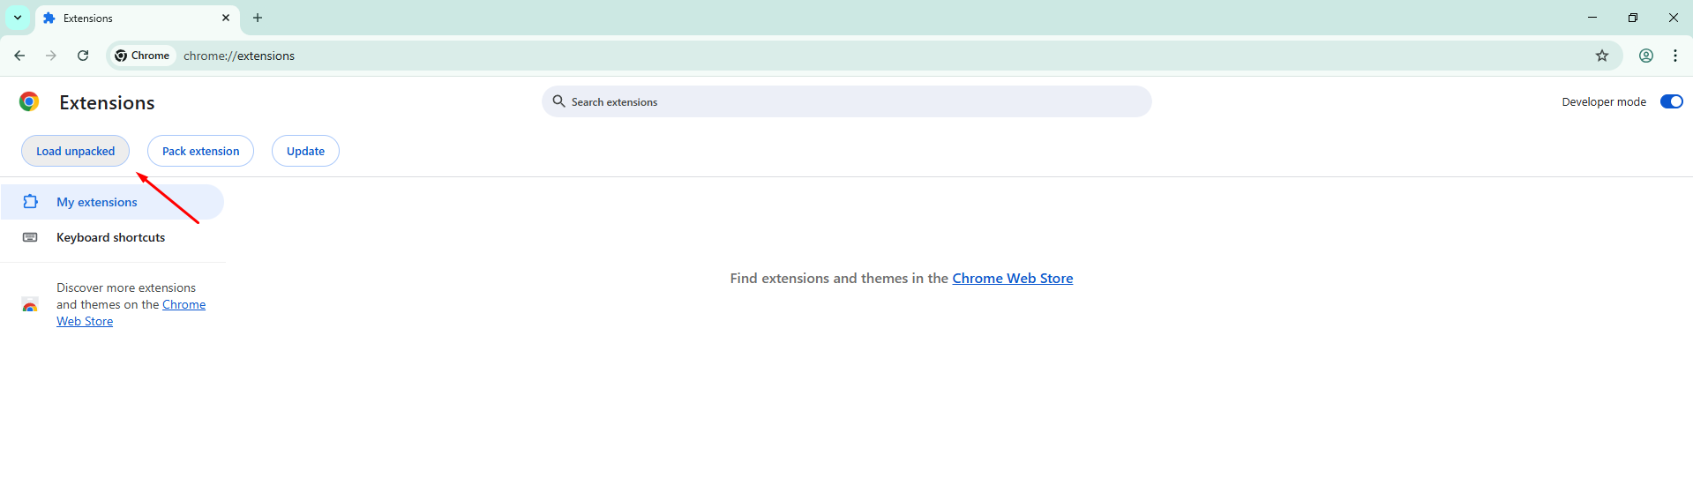Click the Extensions page heading
Viewport: 1693px width, 485px height.
[x=107, y=102]
